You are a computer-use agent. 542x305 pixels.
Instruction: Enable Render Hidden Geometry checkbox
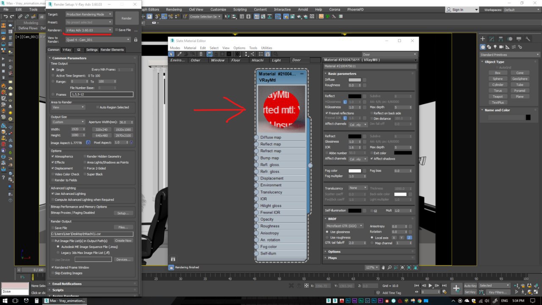85,156
